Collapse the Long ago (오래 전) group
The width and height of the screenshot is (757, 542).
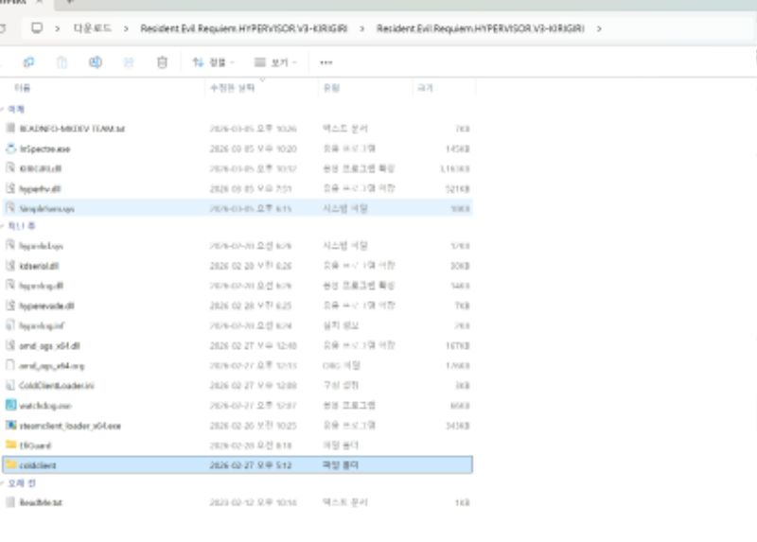tap(3, 483)
